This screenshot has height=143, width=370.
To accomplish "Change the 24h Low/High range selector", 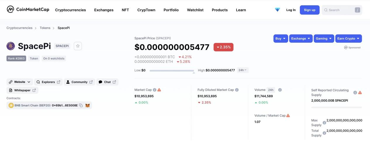I will [x=242, y=70].
